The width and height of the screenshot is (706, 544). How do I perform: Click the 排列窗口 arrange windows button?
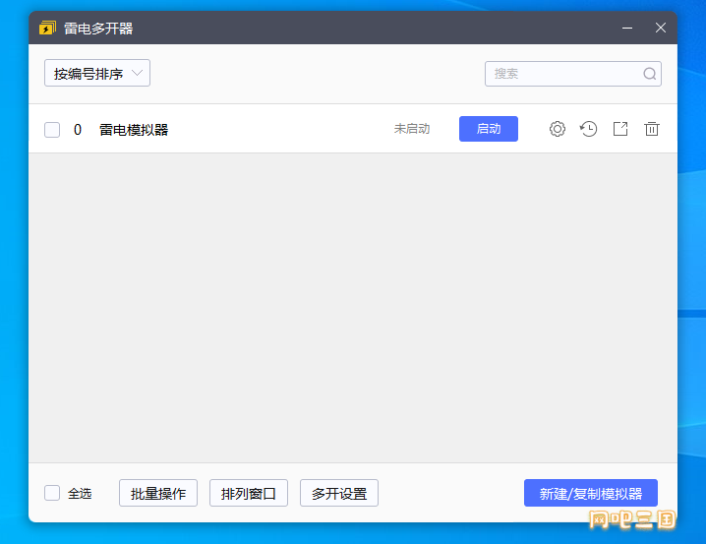coord(249,493)
